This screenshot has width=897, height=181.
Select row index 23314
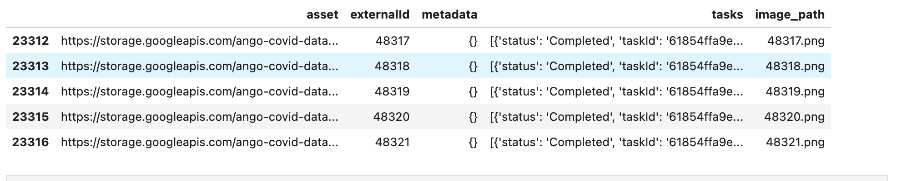(30, 91)
